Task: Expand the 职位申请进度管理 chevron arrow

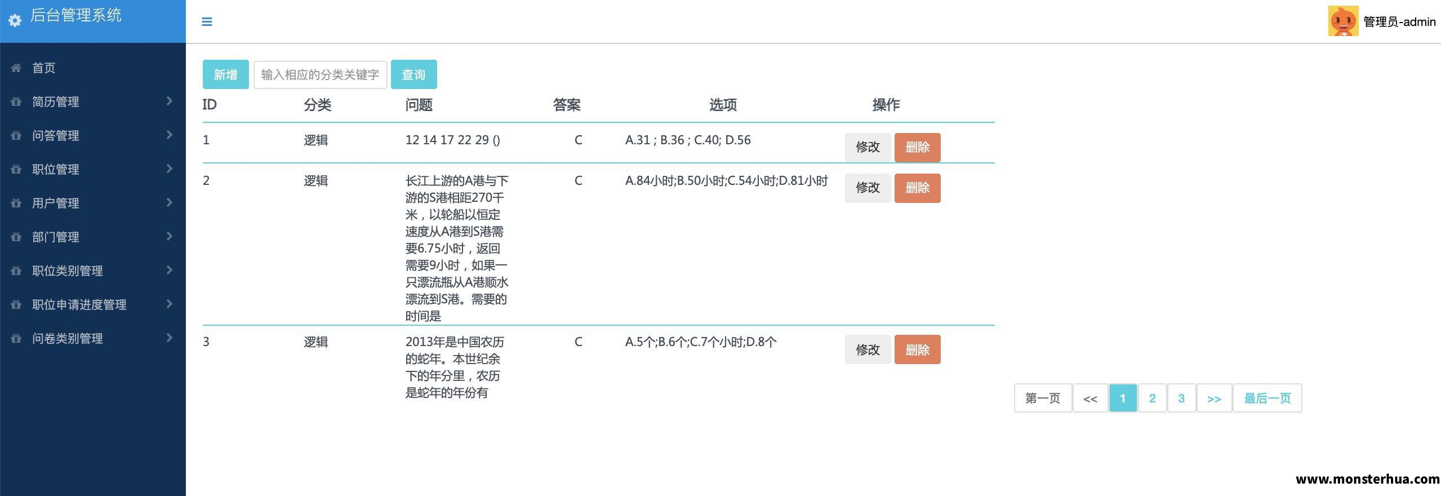Action: [x=169, y=304]
